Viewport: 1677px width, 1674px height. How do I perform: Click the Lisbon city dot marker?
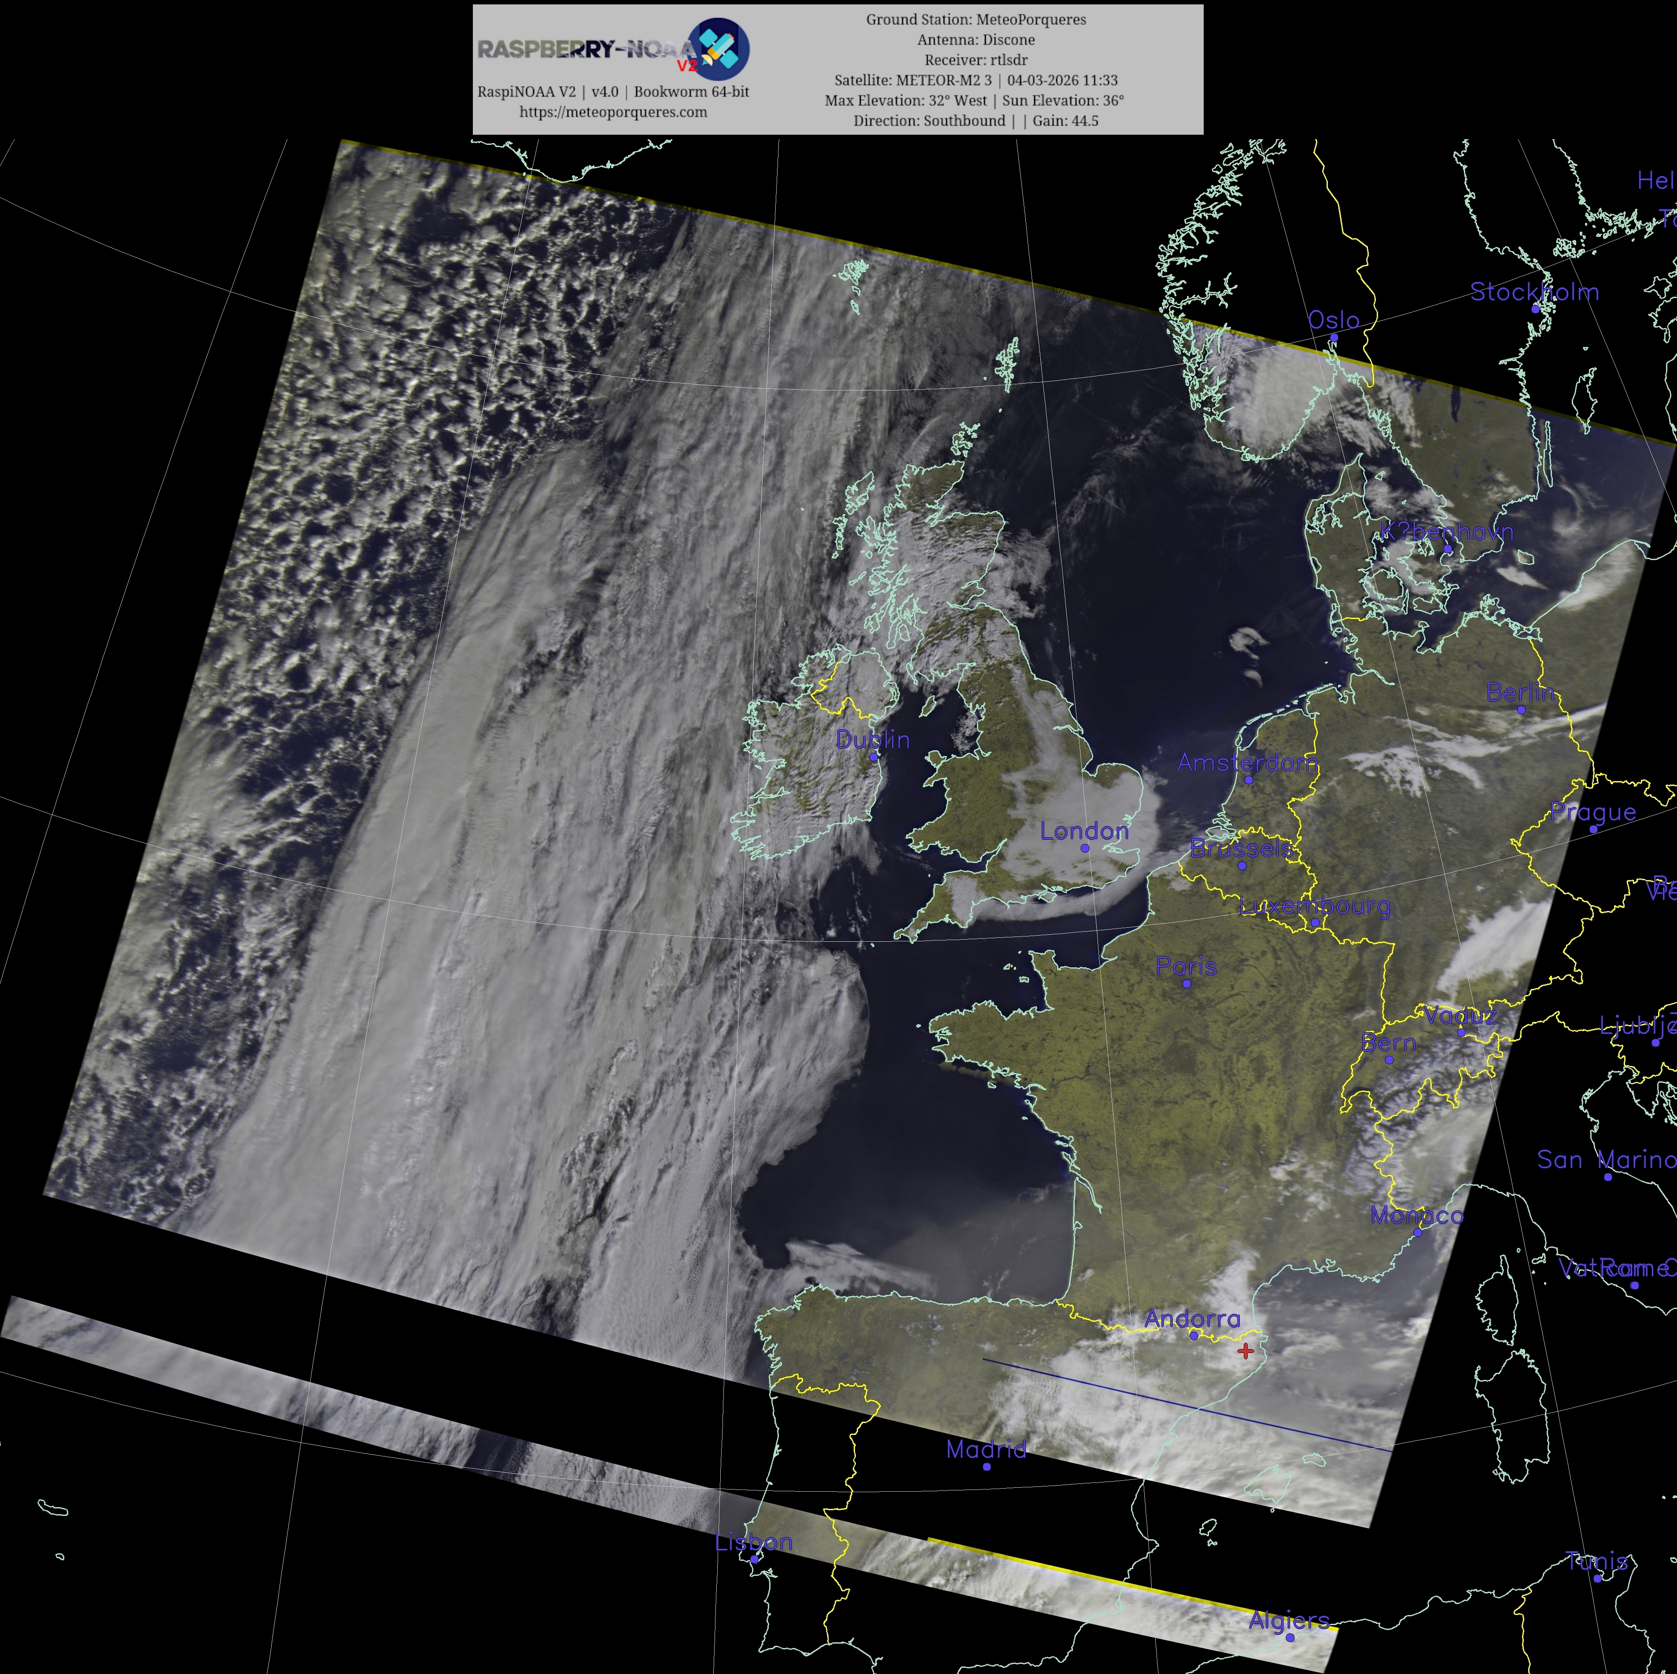[x=754, y=1559]
